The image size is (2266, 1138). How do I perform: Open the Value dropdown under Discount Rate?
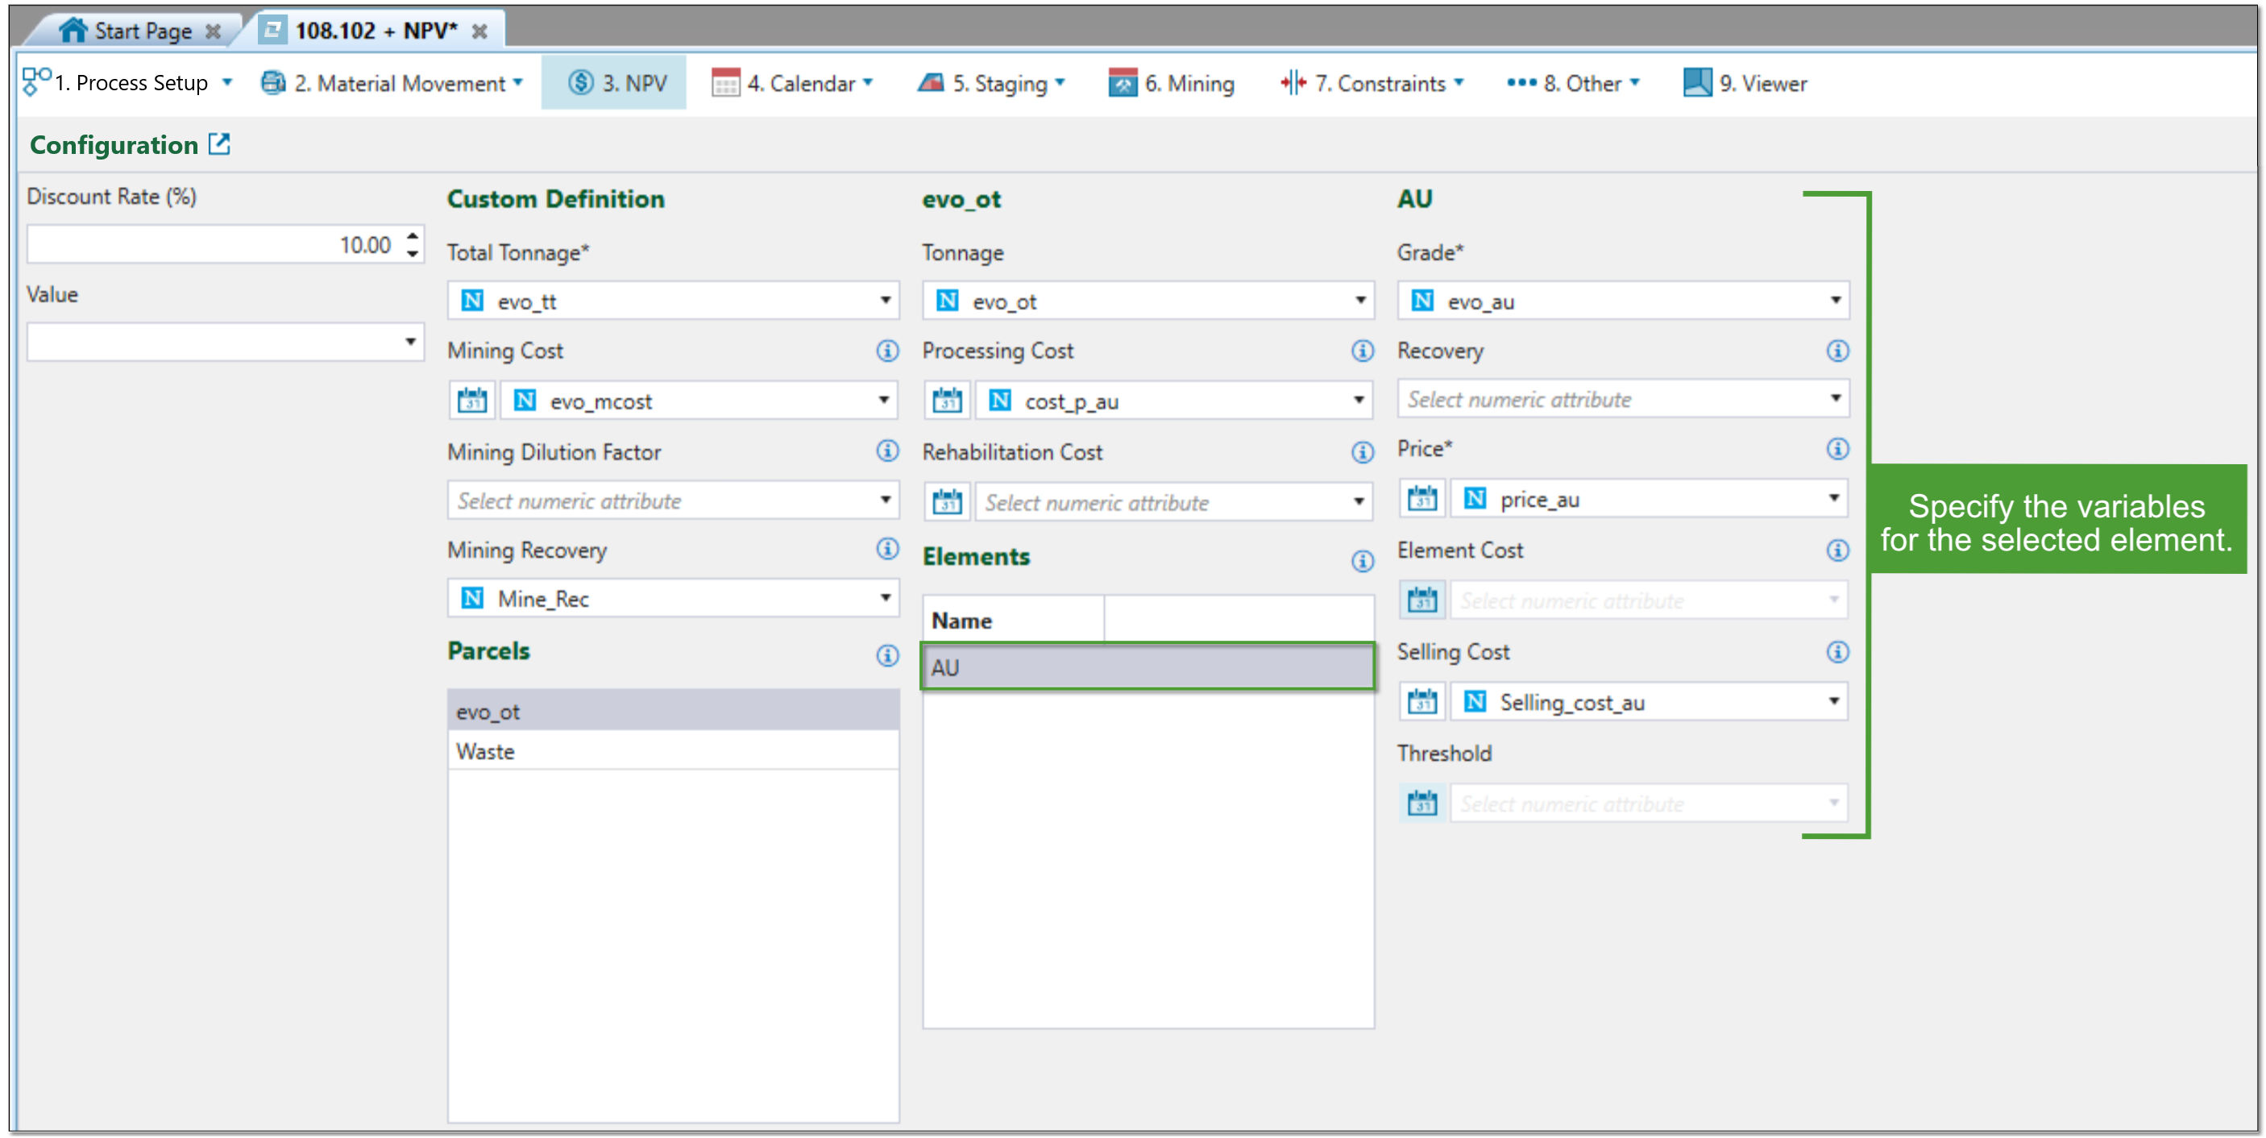pyautogui.click(x=410, y=343)
